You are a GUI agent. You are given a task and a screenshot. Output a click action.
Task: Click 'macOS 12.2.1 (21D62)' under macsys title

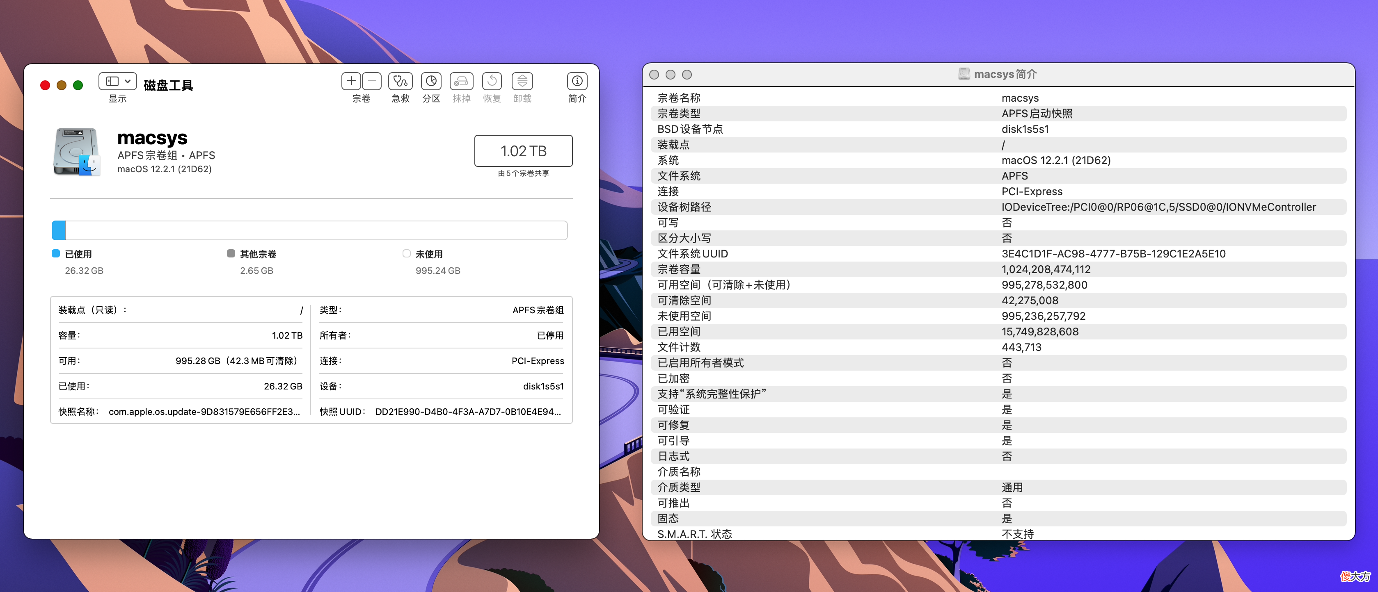(x=164, y=169)
